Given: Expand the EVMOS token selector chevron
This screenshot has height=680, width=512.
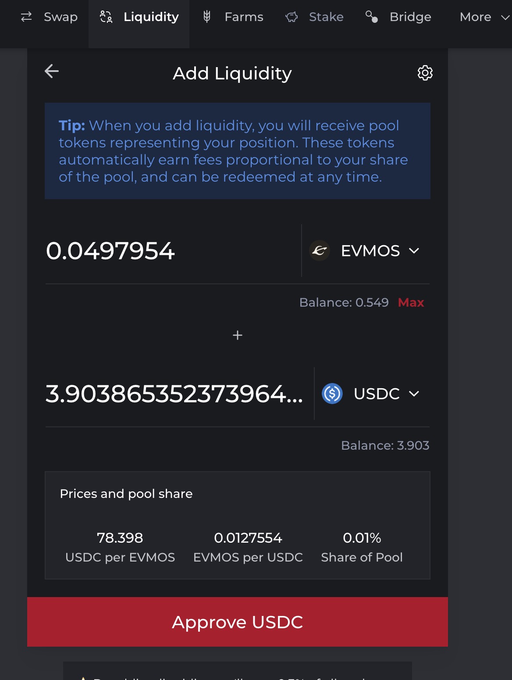Looking at the screenshot, I should pyautogui.click(x=414, y=251).
